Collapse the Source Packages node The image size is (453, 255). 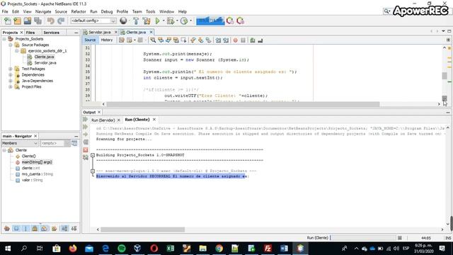(11, 45)
